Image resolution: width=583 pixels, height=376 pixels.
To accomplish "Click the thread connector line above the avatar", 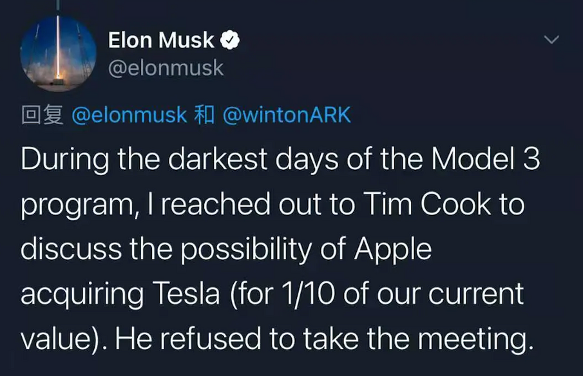I will tap(58, 5).
